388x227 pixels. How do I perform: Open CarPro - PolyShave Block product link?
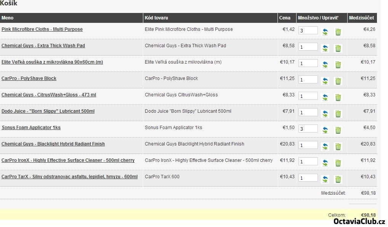29,78
